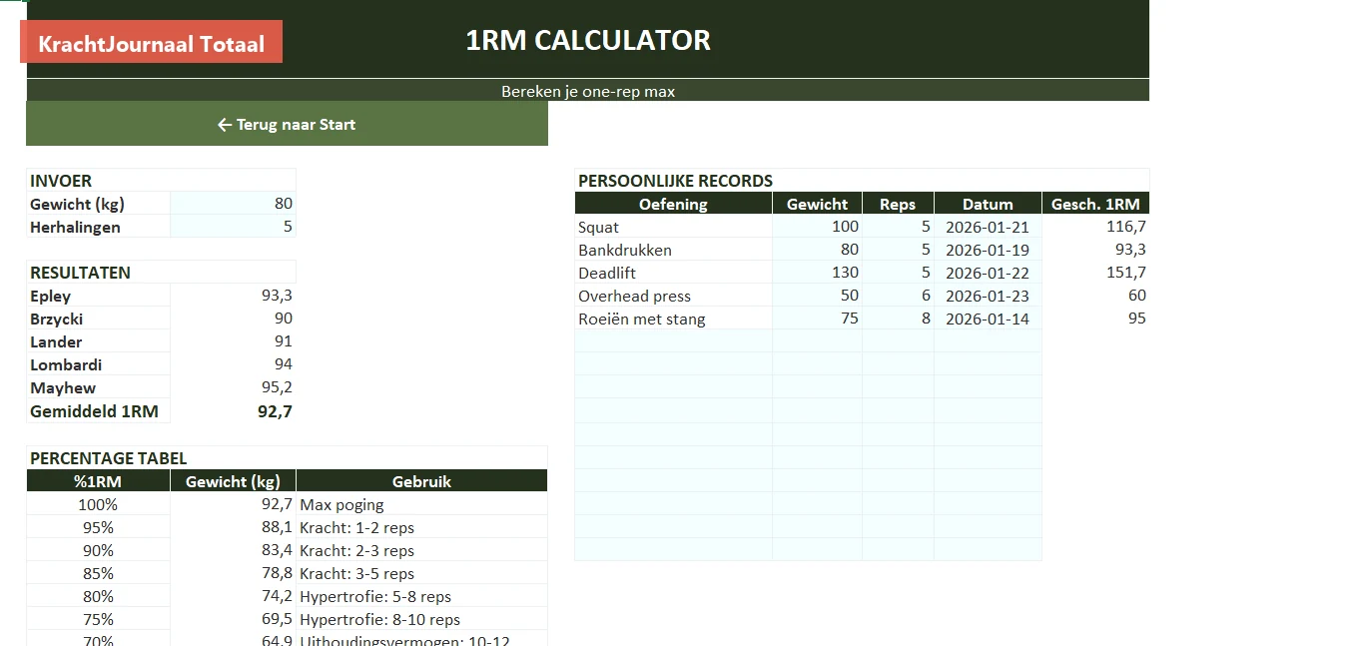The height and width of the screenshot is (646, 1351).
Task: Click the date 2026-01-21
Action: (988, 227)
